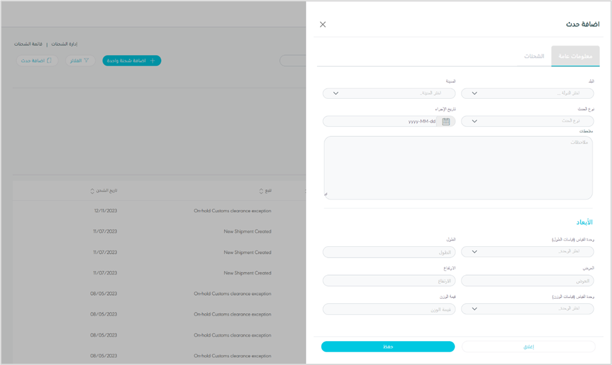Click the الطول length input field
The image size is (612, 365).
pyautogui.click(x=388, y=252)
